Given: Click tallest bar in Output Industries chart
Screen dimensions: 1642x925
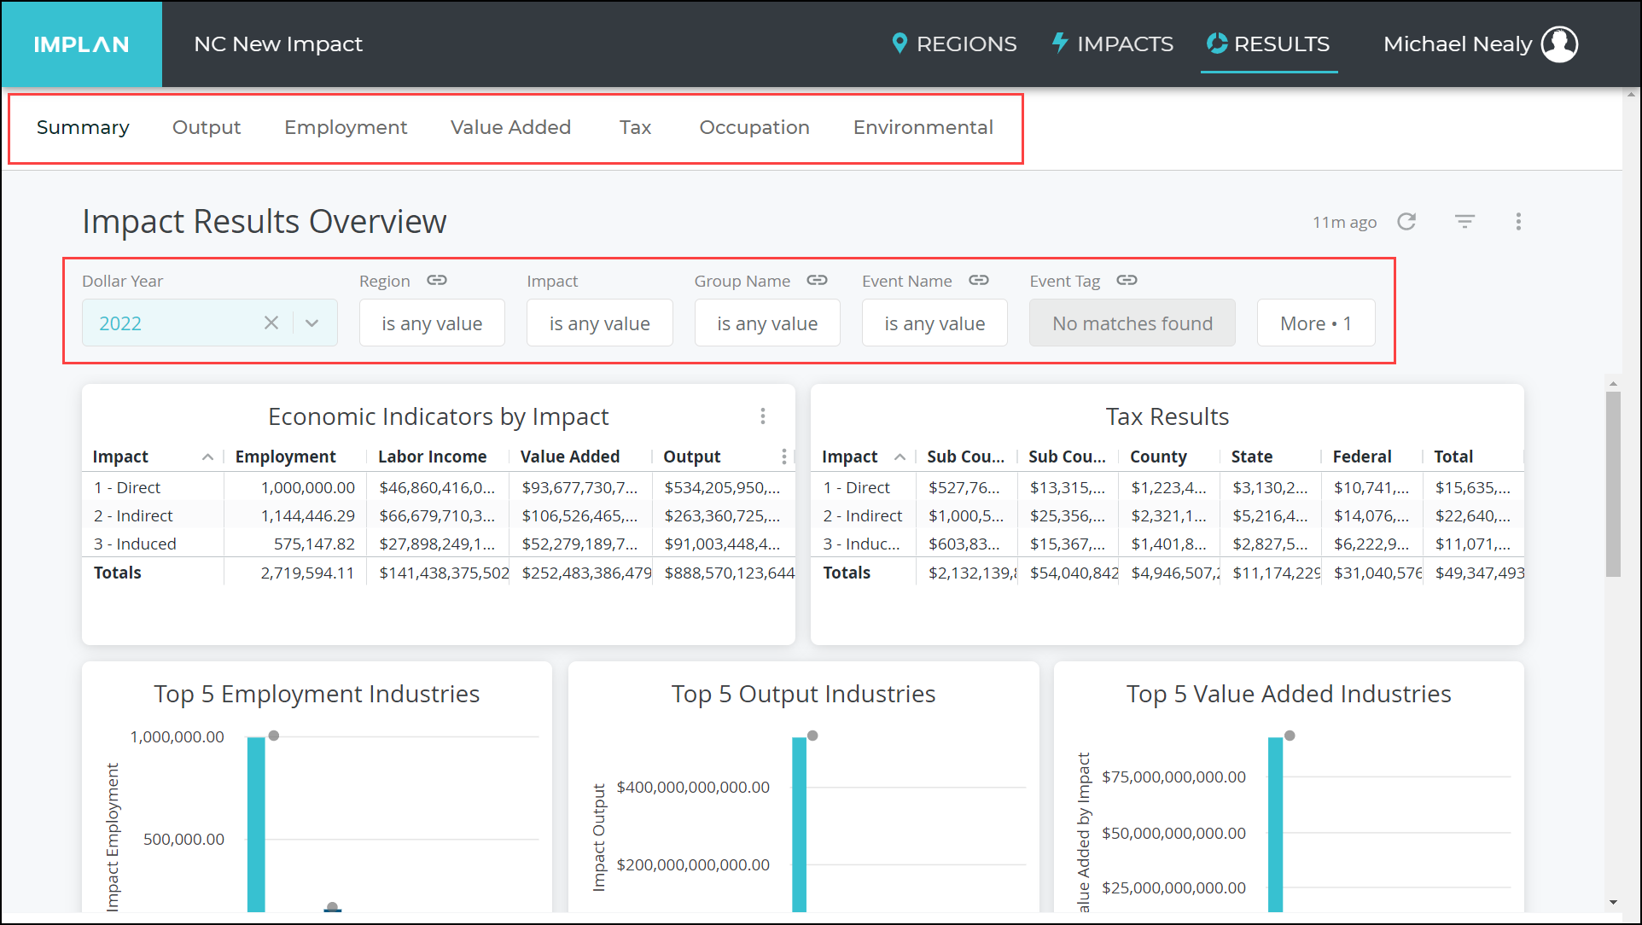Looking at the screenshot, I should point(799,824).
